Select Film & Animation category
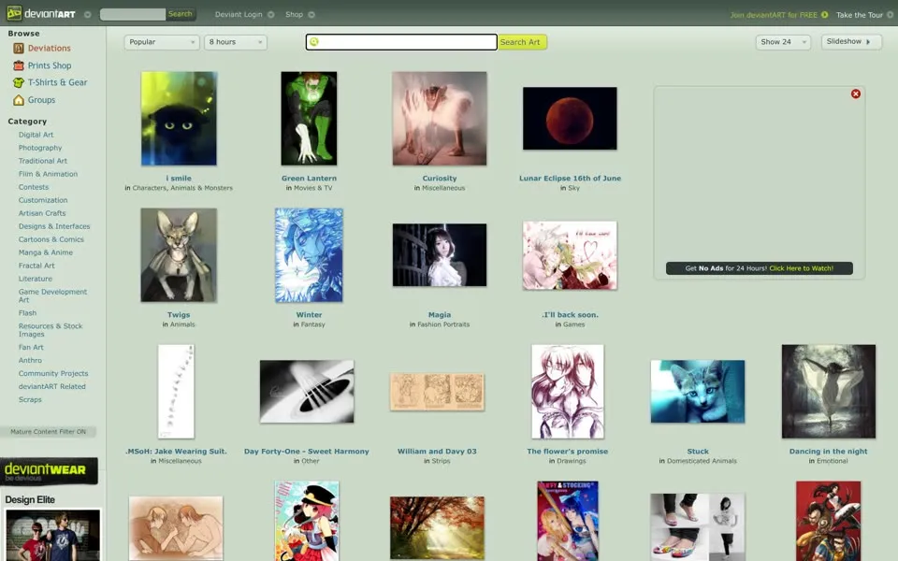 point(48,174)
